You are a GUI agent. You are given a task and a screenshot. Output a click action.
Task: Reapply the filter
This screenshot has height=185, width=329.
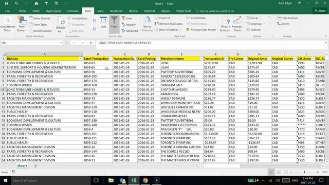tap(129, 25)
